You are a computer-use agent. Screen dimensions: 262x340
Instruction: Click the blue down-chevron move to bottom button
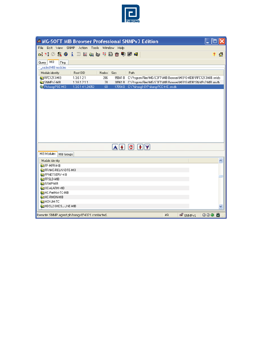147,147
